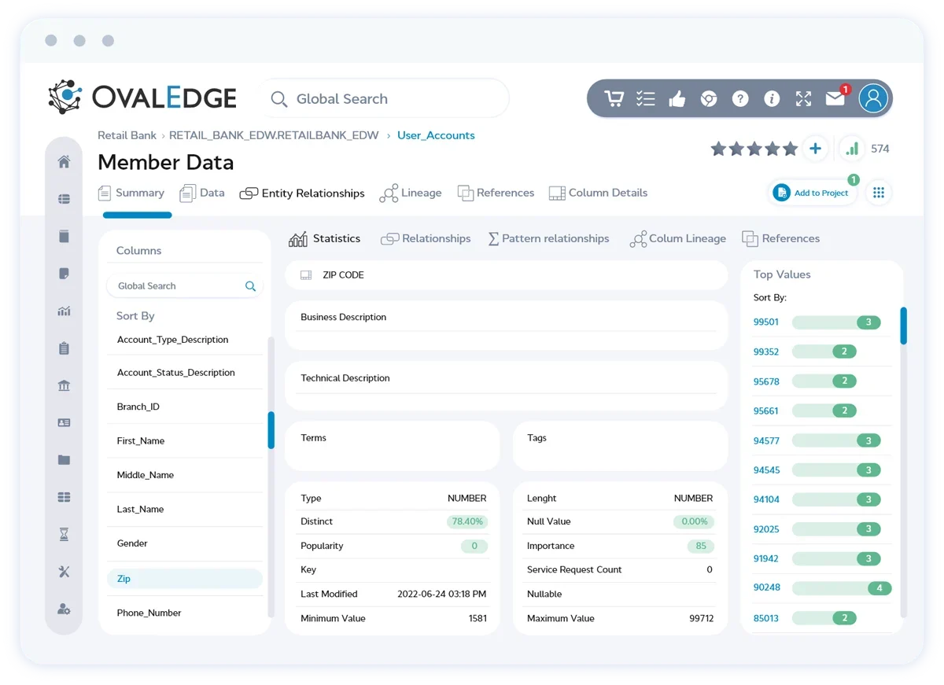Open the user profile avatar
944x685 pixels.
(873, 98)
